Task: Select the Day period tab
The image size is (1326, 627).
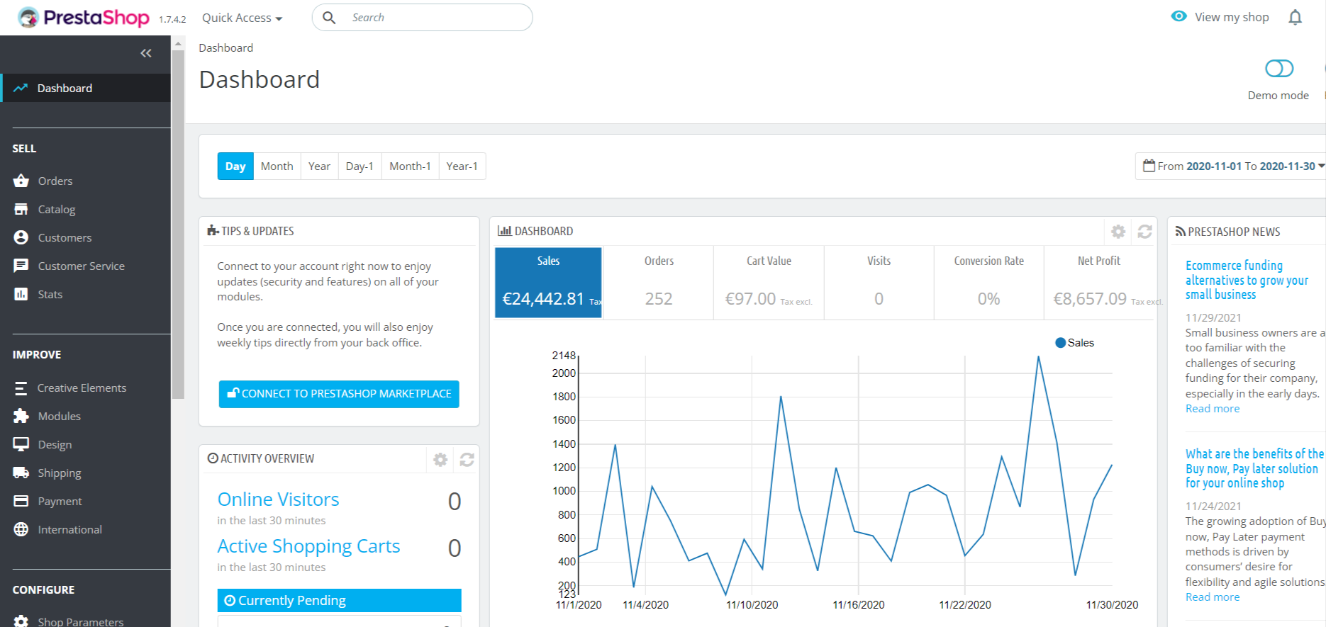Action: (235, 166)
